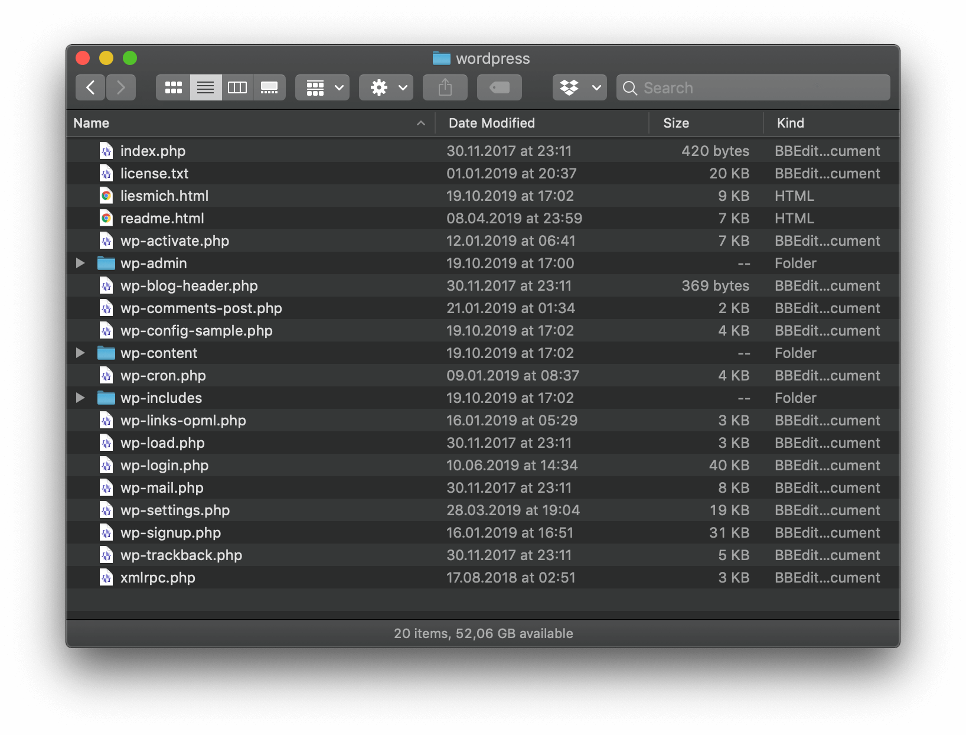This screenshot has height=735, width=966.
Task: Click the wp-activate.php file icon
Action: 106,240
